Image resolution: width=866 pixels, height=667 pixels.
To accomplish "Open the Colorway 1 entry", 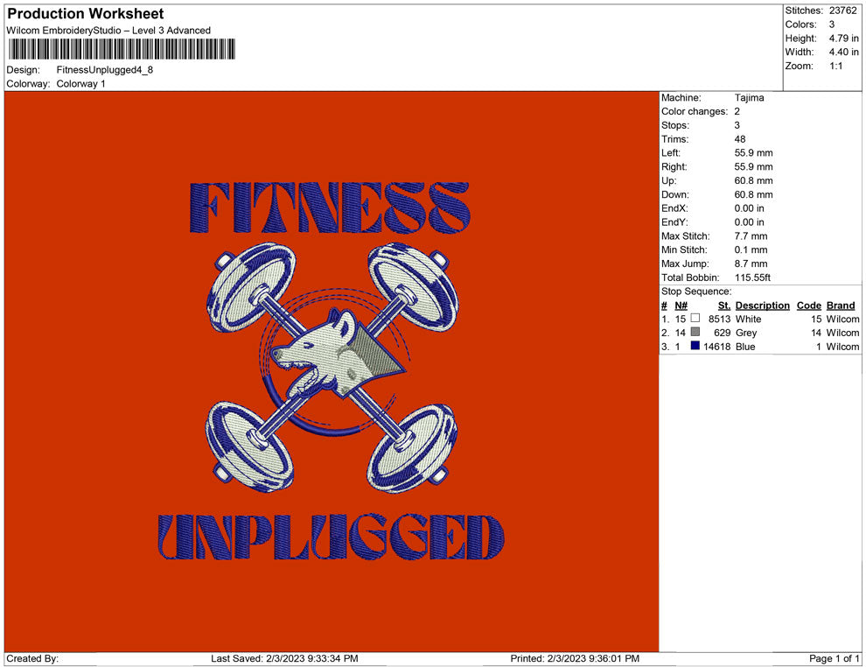I will click(80, 83).
